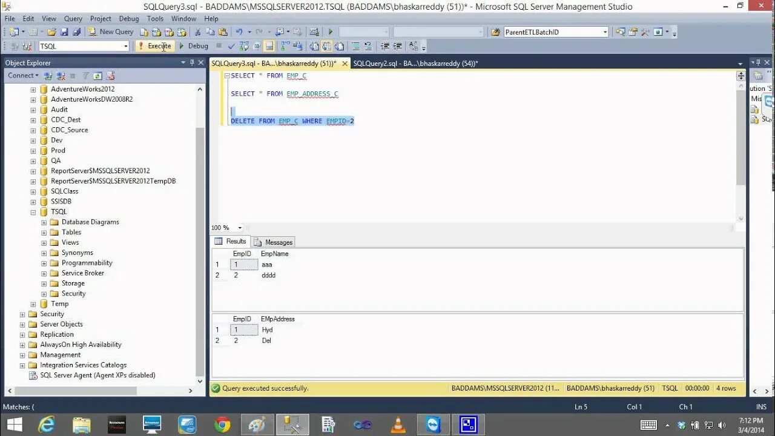Click Connect in Object Explorer
Image resolution: width=775 pixels, height=436 pixels.
[x=22, y=76]
